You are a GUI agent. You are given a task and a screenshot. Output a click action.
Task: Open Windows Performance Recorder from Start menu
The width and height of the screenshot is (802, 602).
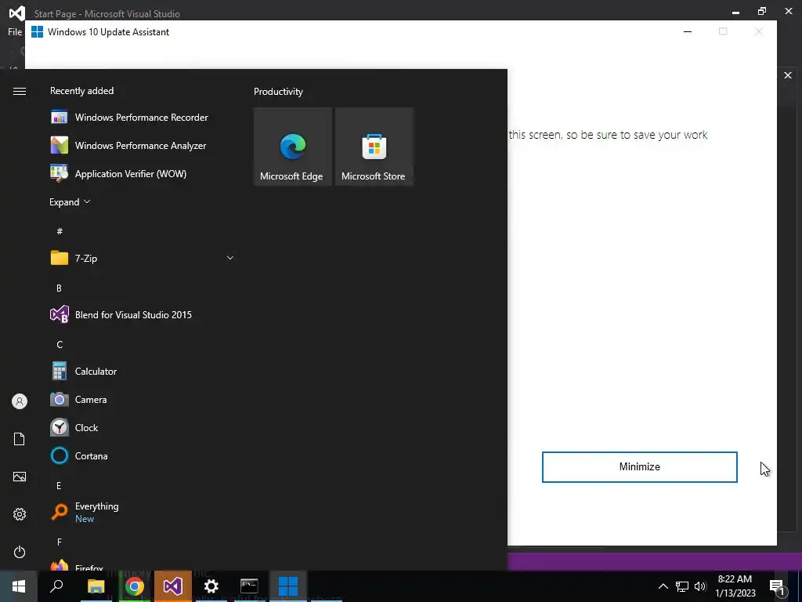pyautogui.click(x=142, y=118)
